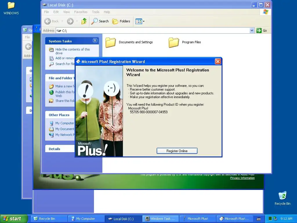Open the View menu
Viewport: 297px width, 223px height.
66,12
